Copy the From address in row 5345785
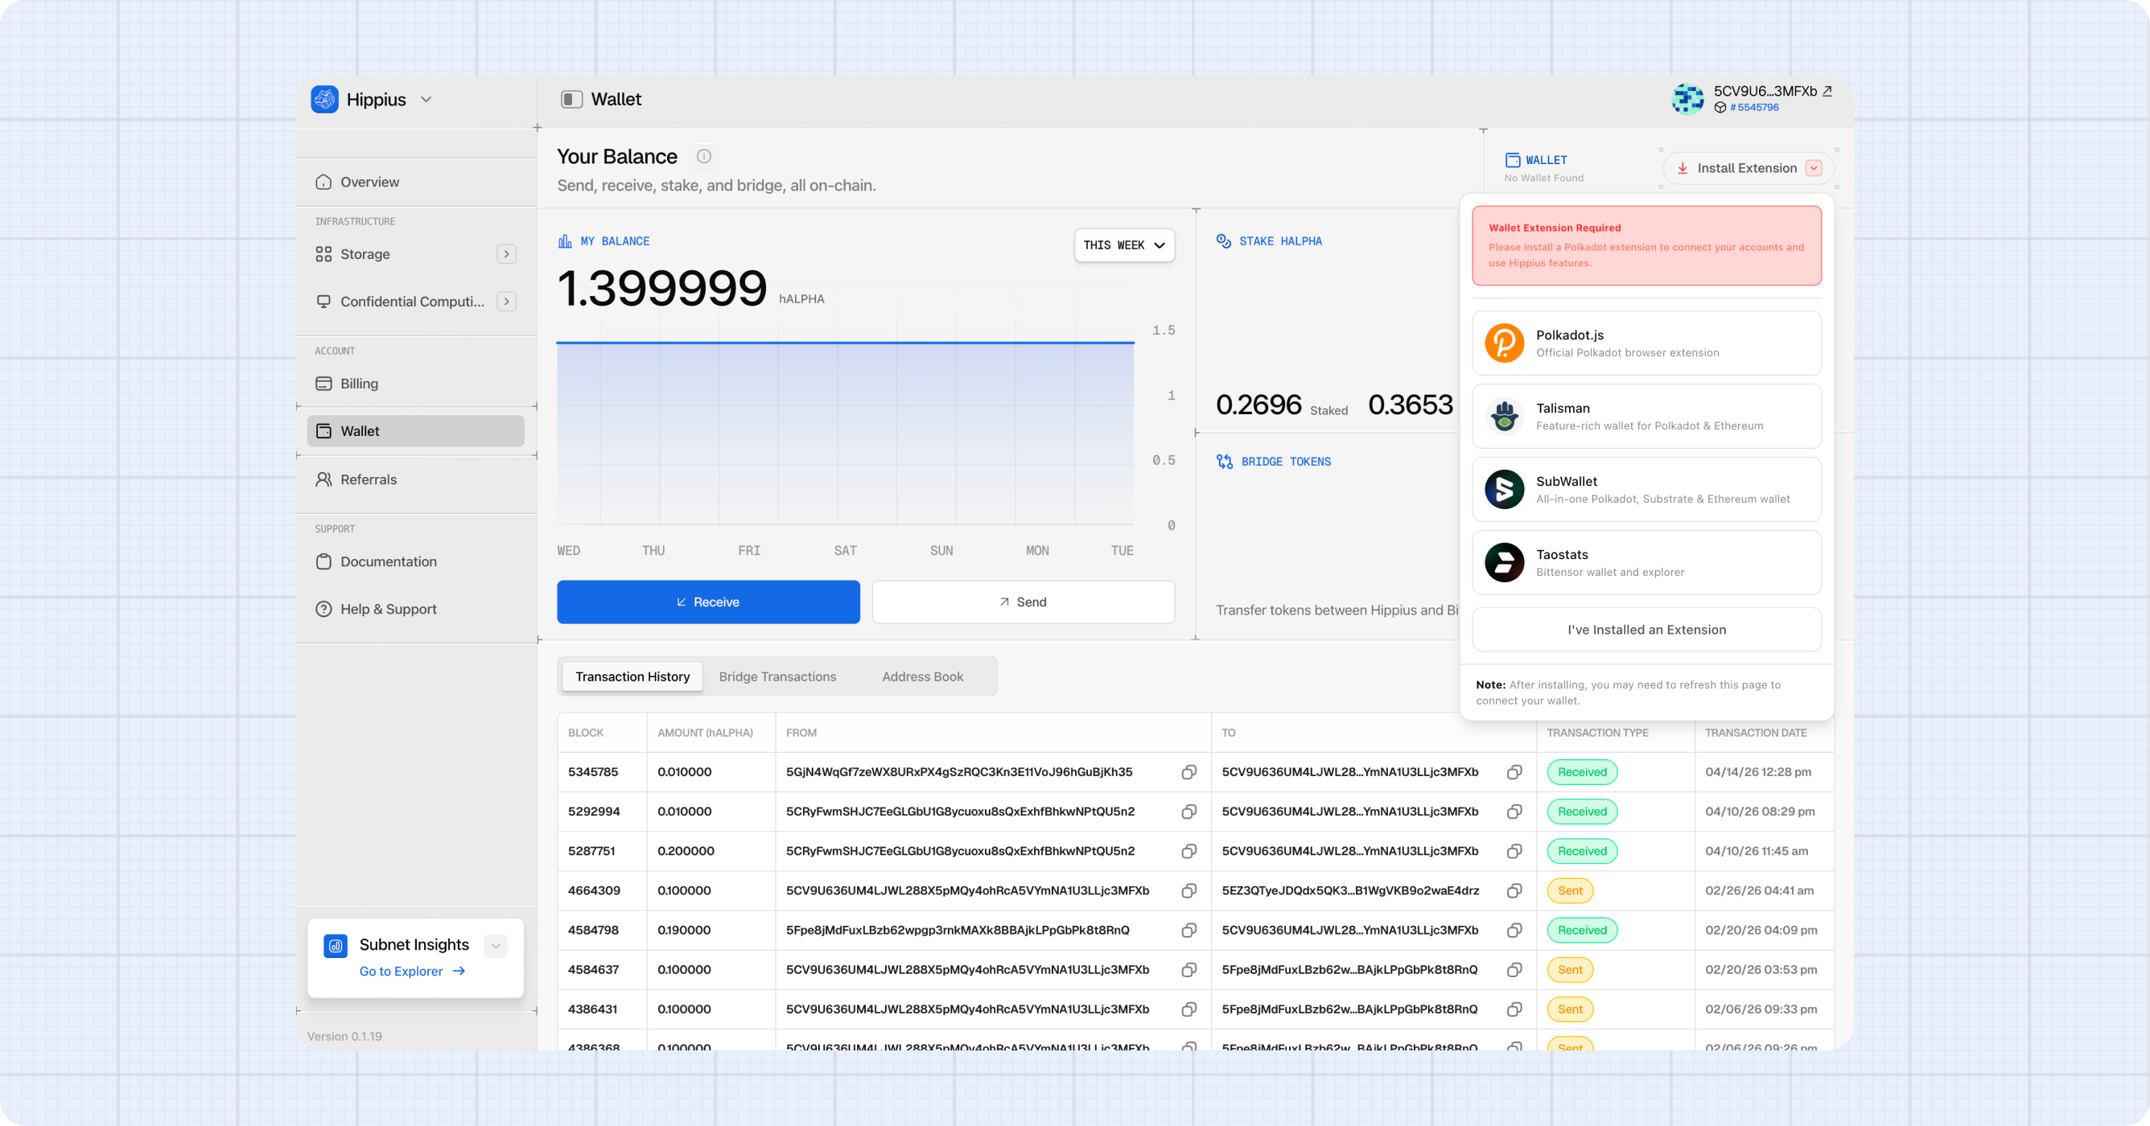 (x=1189, y=772)
